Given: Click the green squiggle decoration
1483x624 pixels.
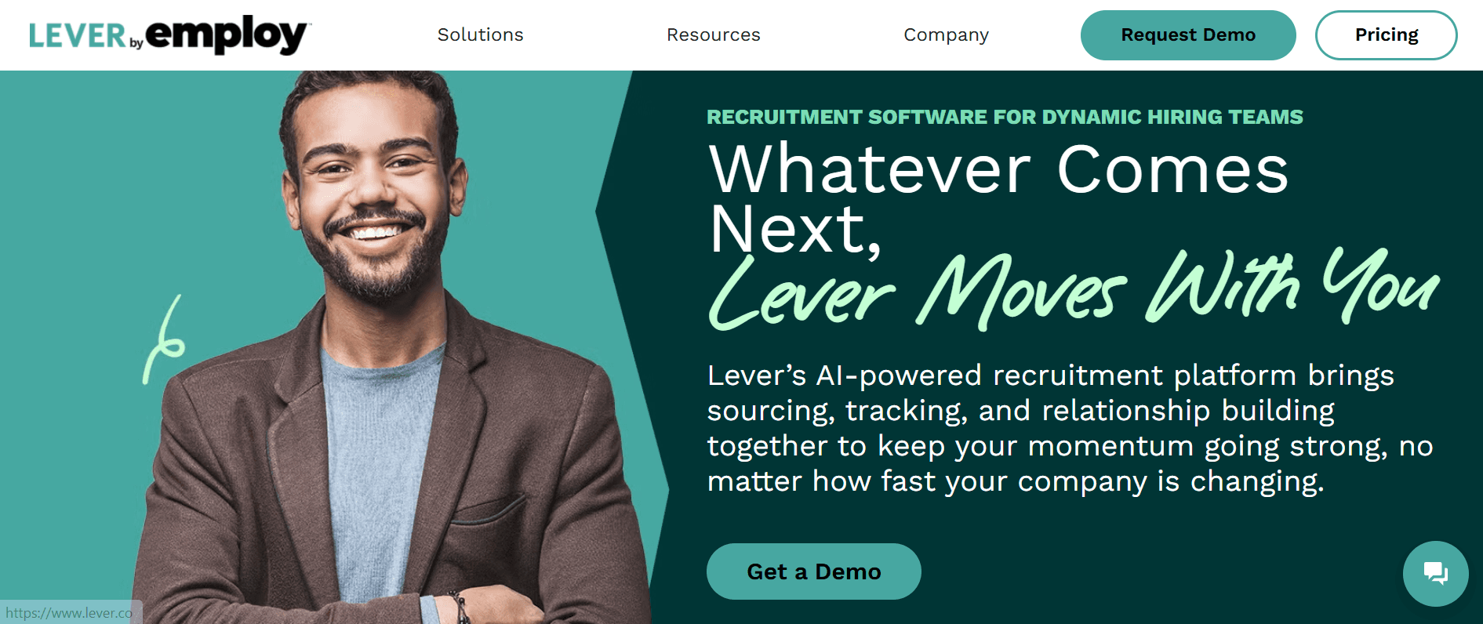Looking at the screenshot, I should [163, 339].
